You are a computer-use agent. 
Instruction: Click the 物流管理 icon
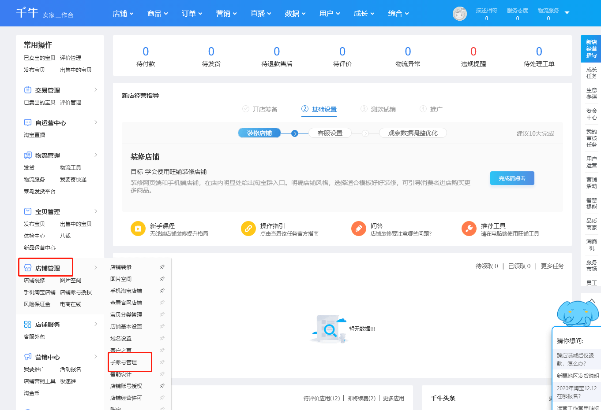[28, 155]
